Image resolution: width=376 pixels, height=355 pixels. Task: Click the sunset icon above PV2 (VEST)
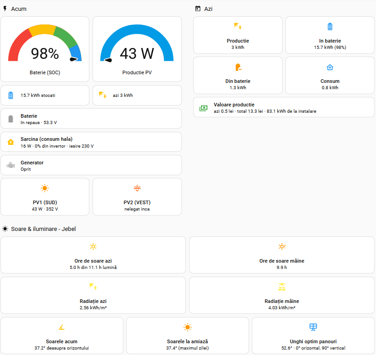[137, 188]
